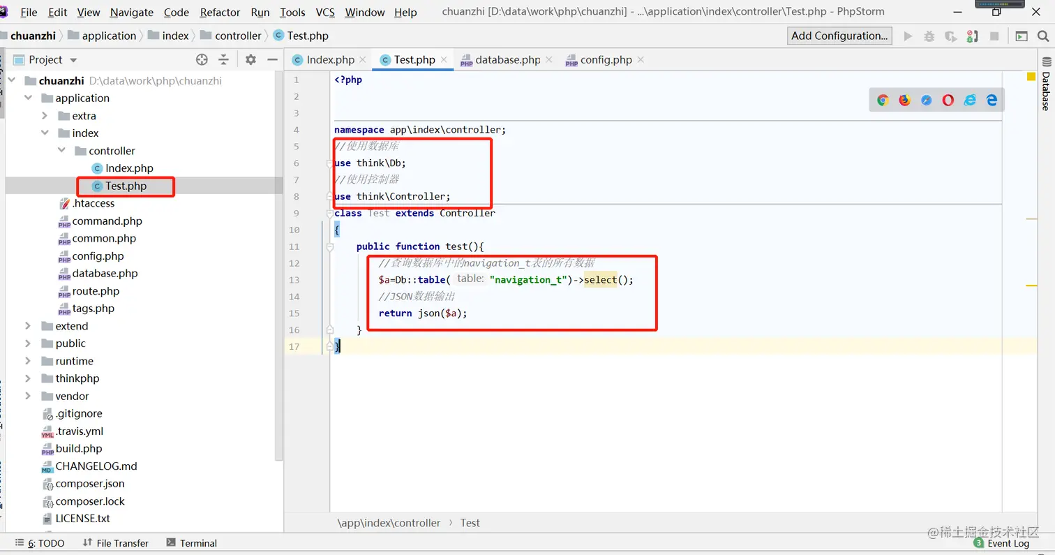Click the Locate/Scroll from Source target icon
The image size is (1055, 555).
pyautogui.click(x=202, y=60)
